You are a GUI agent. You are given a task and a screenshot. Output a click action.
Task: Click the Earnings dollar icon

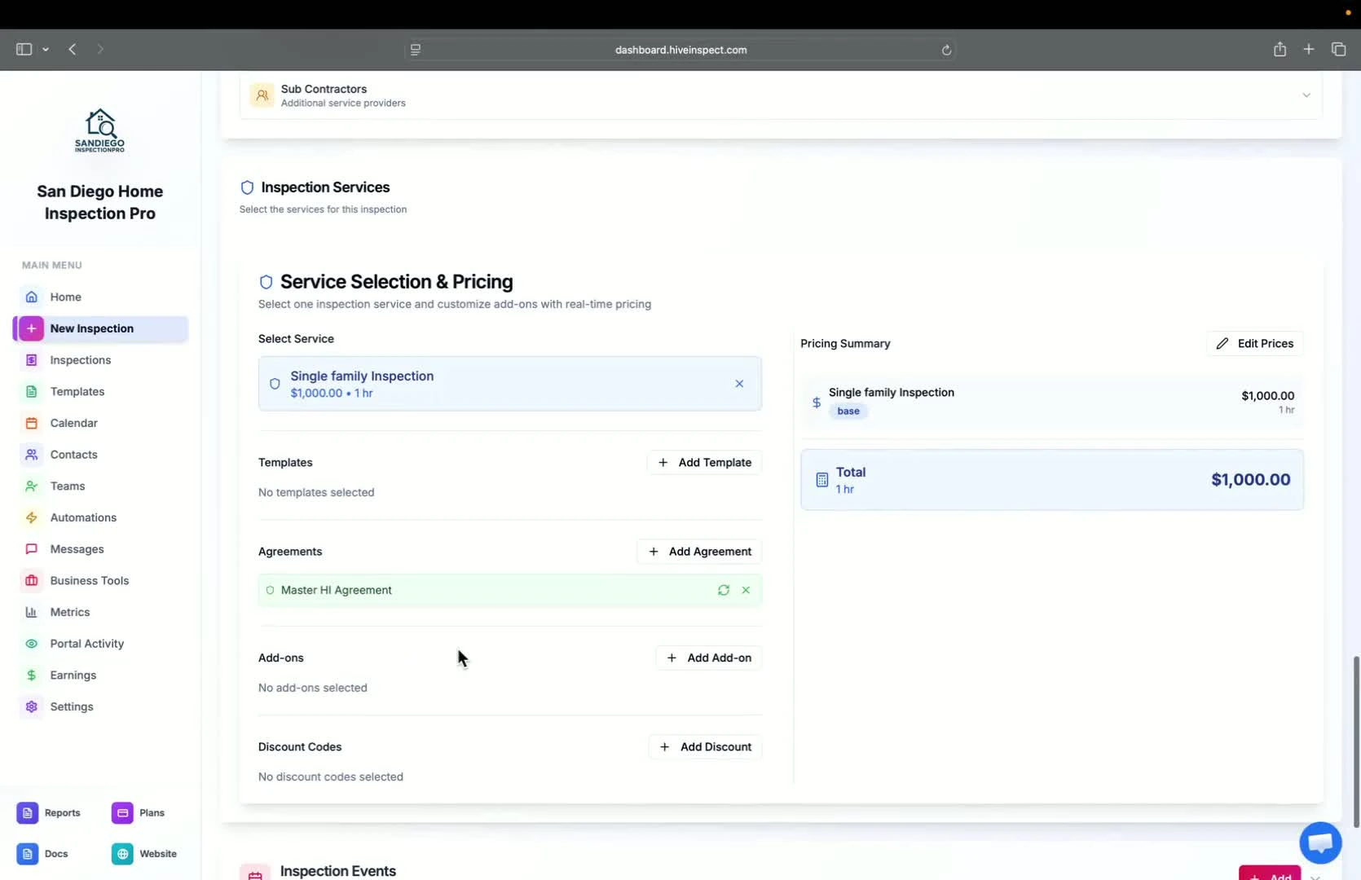tap(32, 675)
